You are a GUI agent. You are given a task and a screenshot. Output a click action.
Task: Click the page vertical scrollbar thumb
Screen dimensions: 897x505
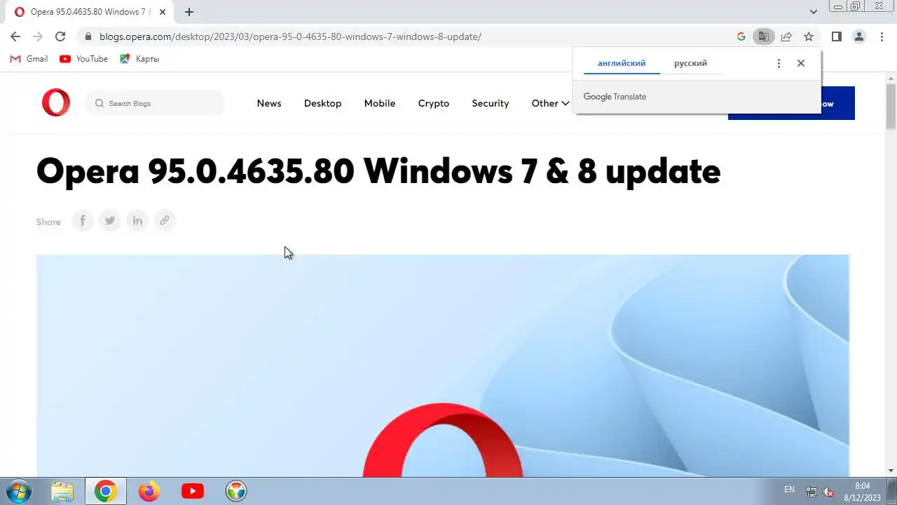coord(891,106)
